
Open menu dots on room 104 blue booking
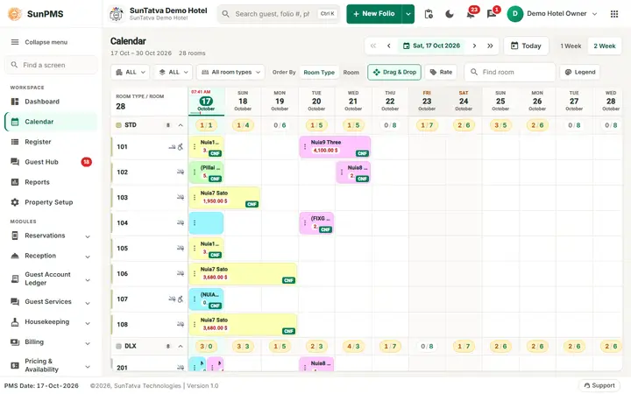(x=195, y=222)
